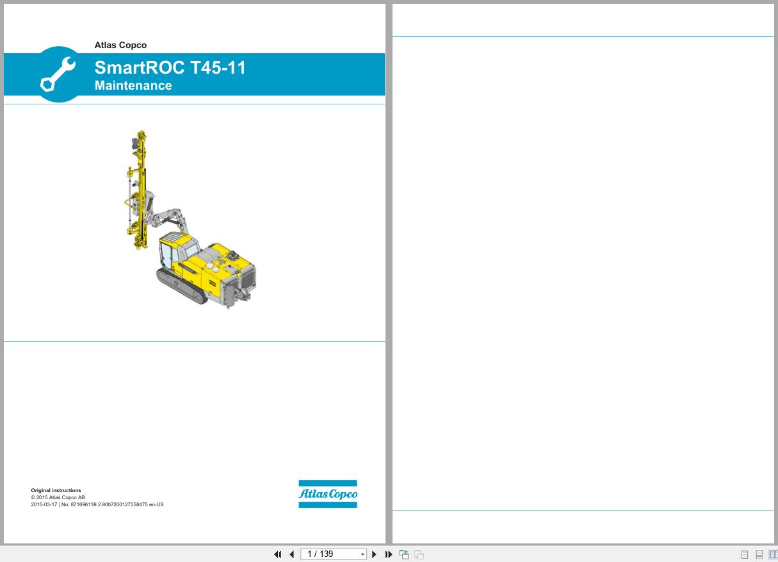Viewport: 778px width, 562px height.
Task: Click the wrench icon in the header
Action: (58, 74)
